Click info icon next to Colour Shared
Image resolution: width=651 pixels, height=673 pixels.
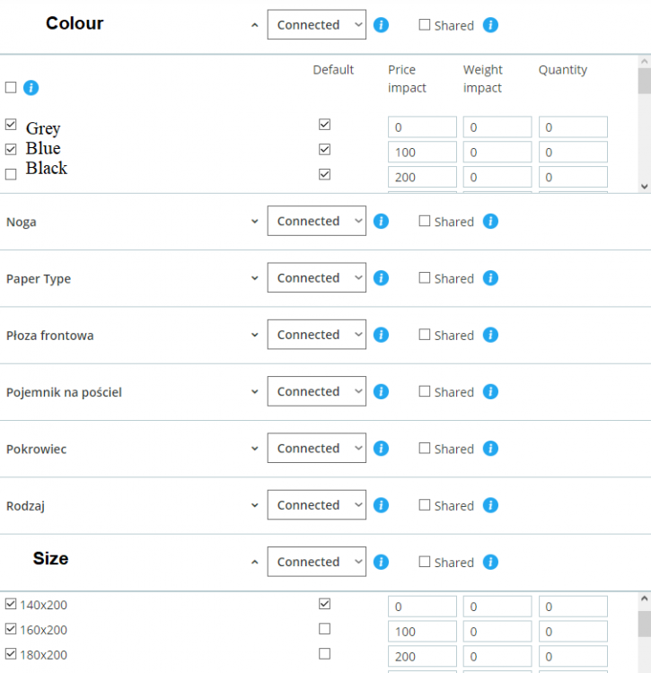[x=490, y=25]
